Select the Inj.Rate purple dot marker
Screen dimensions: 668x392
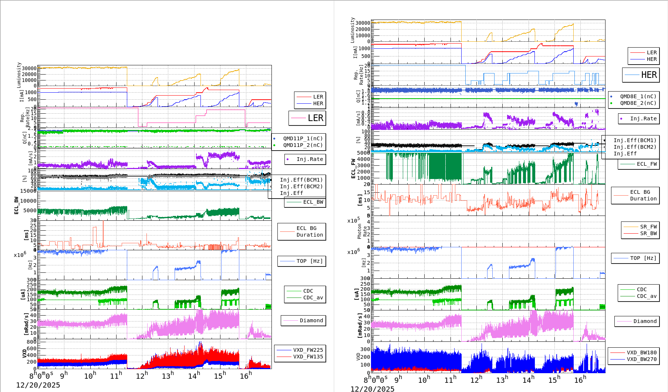pyautogui.click(x=288, y=159)
